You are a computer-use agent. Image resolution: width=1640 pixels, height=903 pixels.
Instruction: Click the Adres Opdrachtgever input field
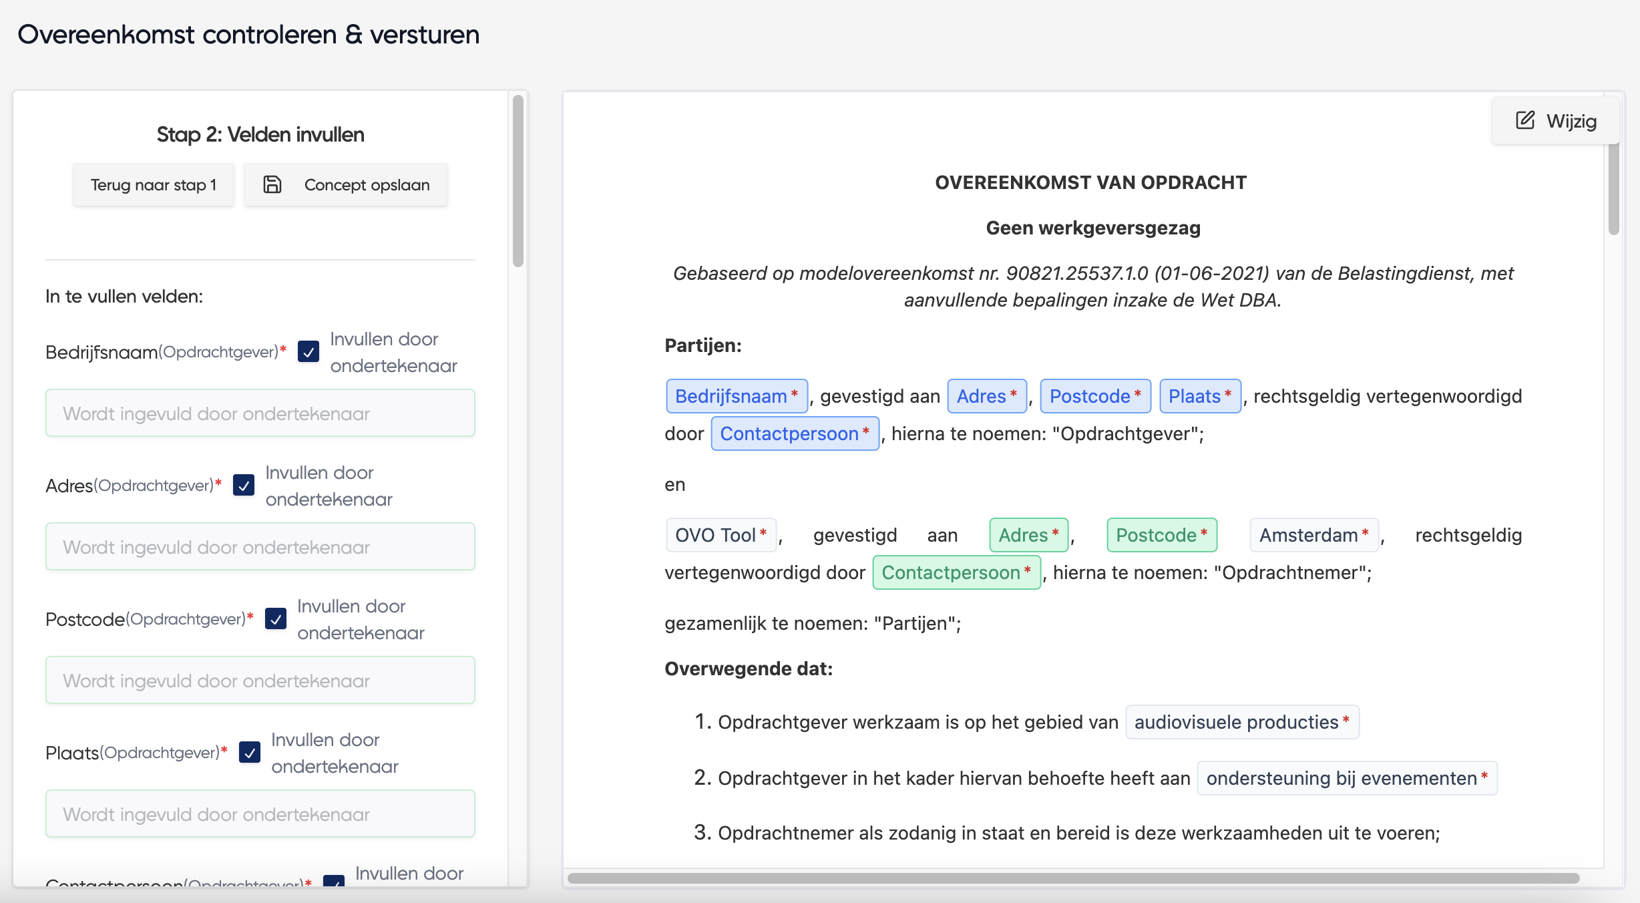[260, 547]
